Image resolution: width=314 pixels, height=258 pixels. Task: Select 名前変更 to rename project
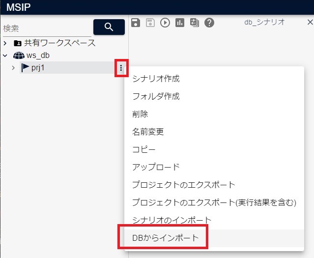147,132
